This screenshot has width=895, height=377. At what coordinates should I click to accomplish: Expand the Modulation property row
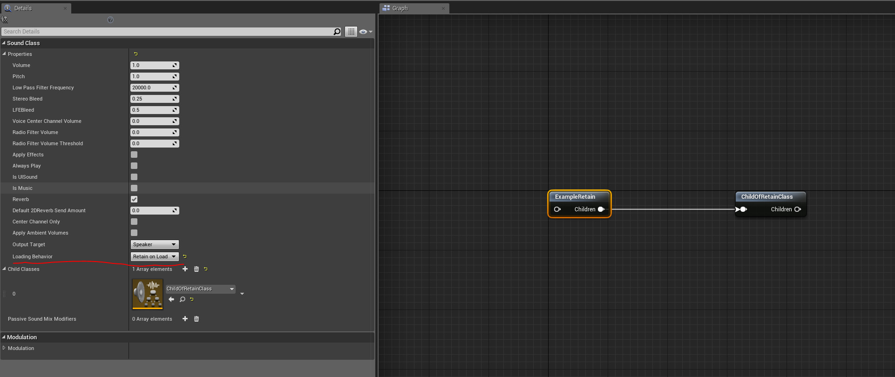[4, 348]
